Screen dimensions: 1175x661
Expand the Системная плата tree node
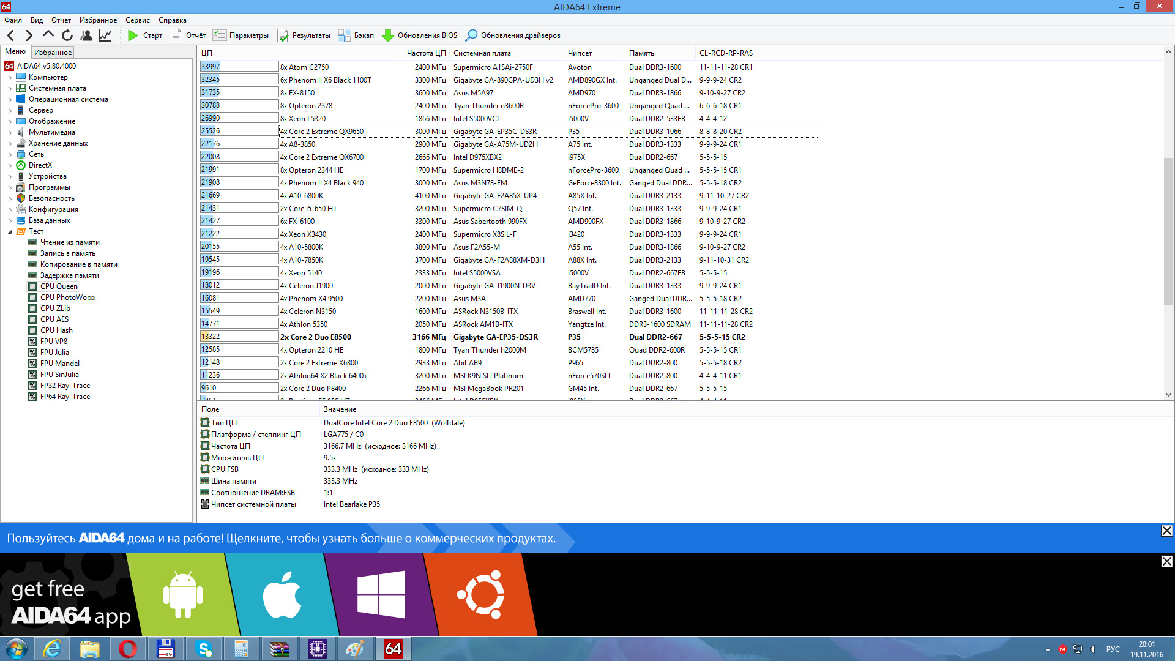pos(10,89)
